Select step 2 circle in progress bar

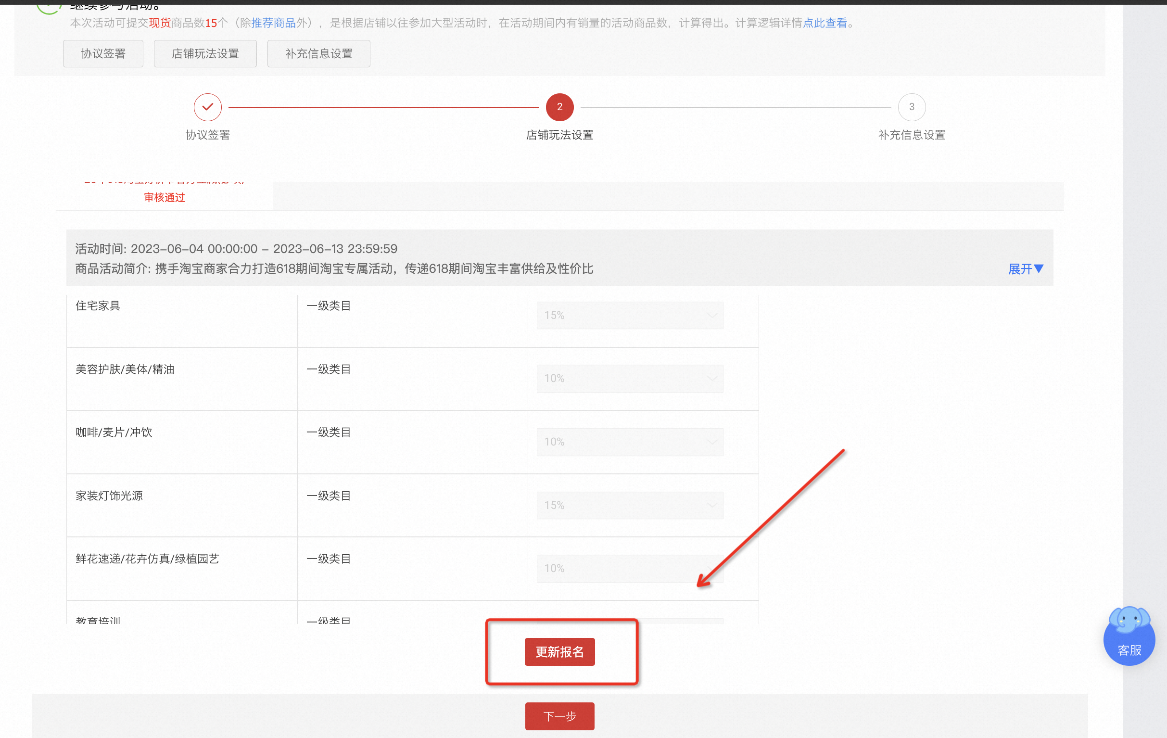(559, 107)
